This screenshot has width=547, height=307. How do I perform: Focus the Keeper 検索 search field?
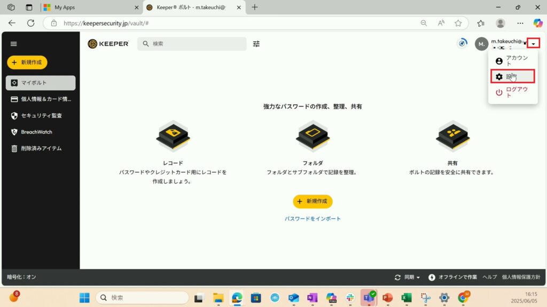[192, 44]
